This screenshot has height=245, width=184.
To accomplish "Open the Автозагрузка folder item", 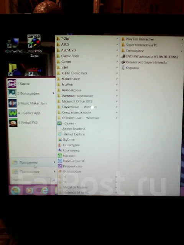I will point(88,90).
